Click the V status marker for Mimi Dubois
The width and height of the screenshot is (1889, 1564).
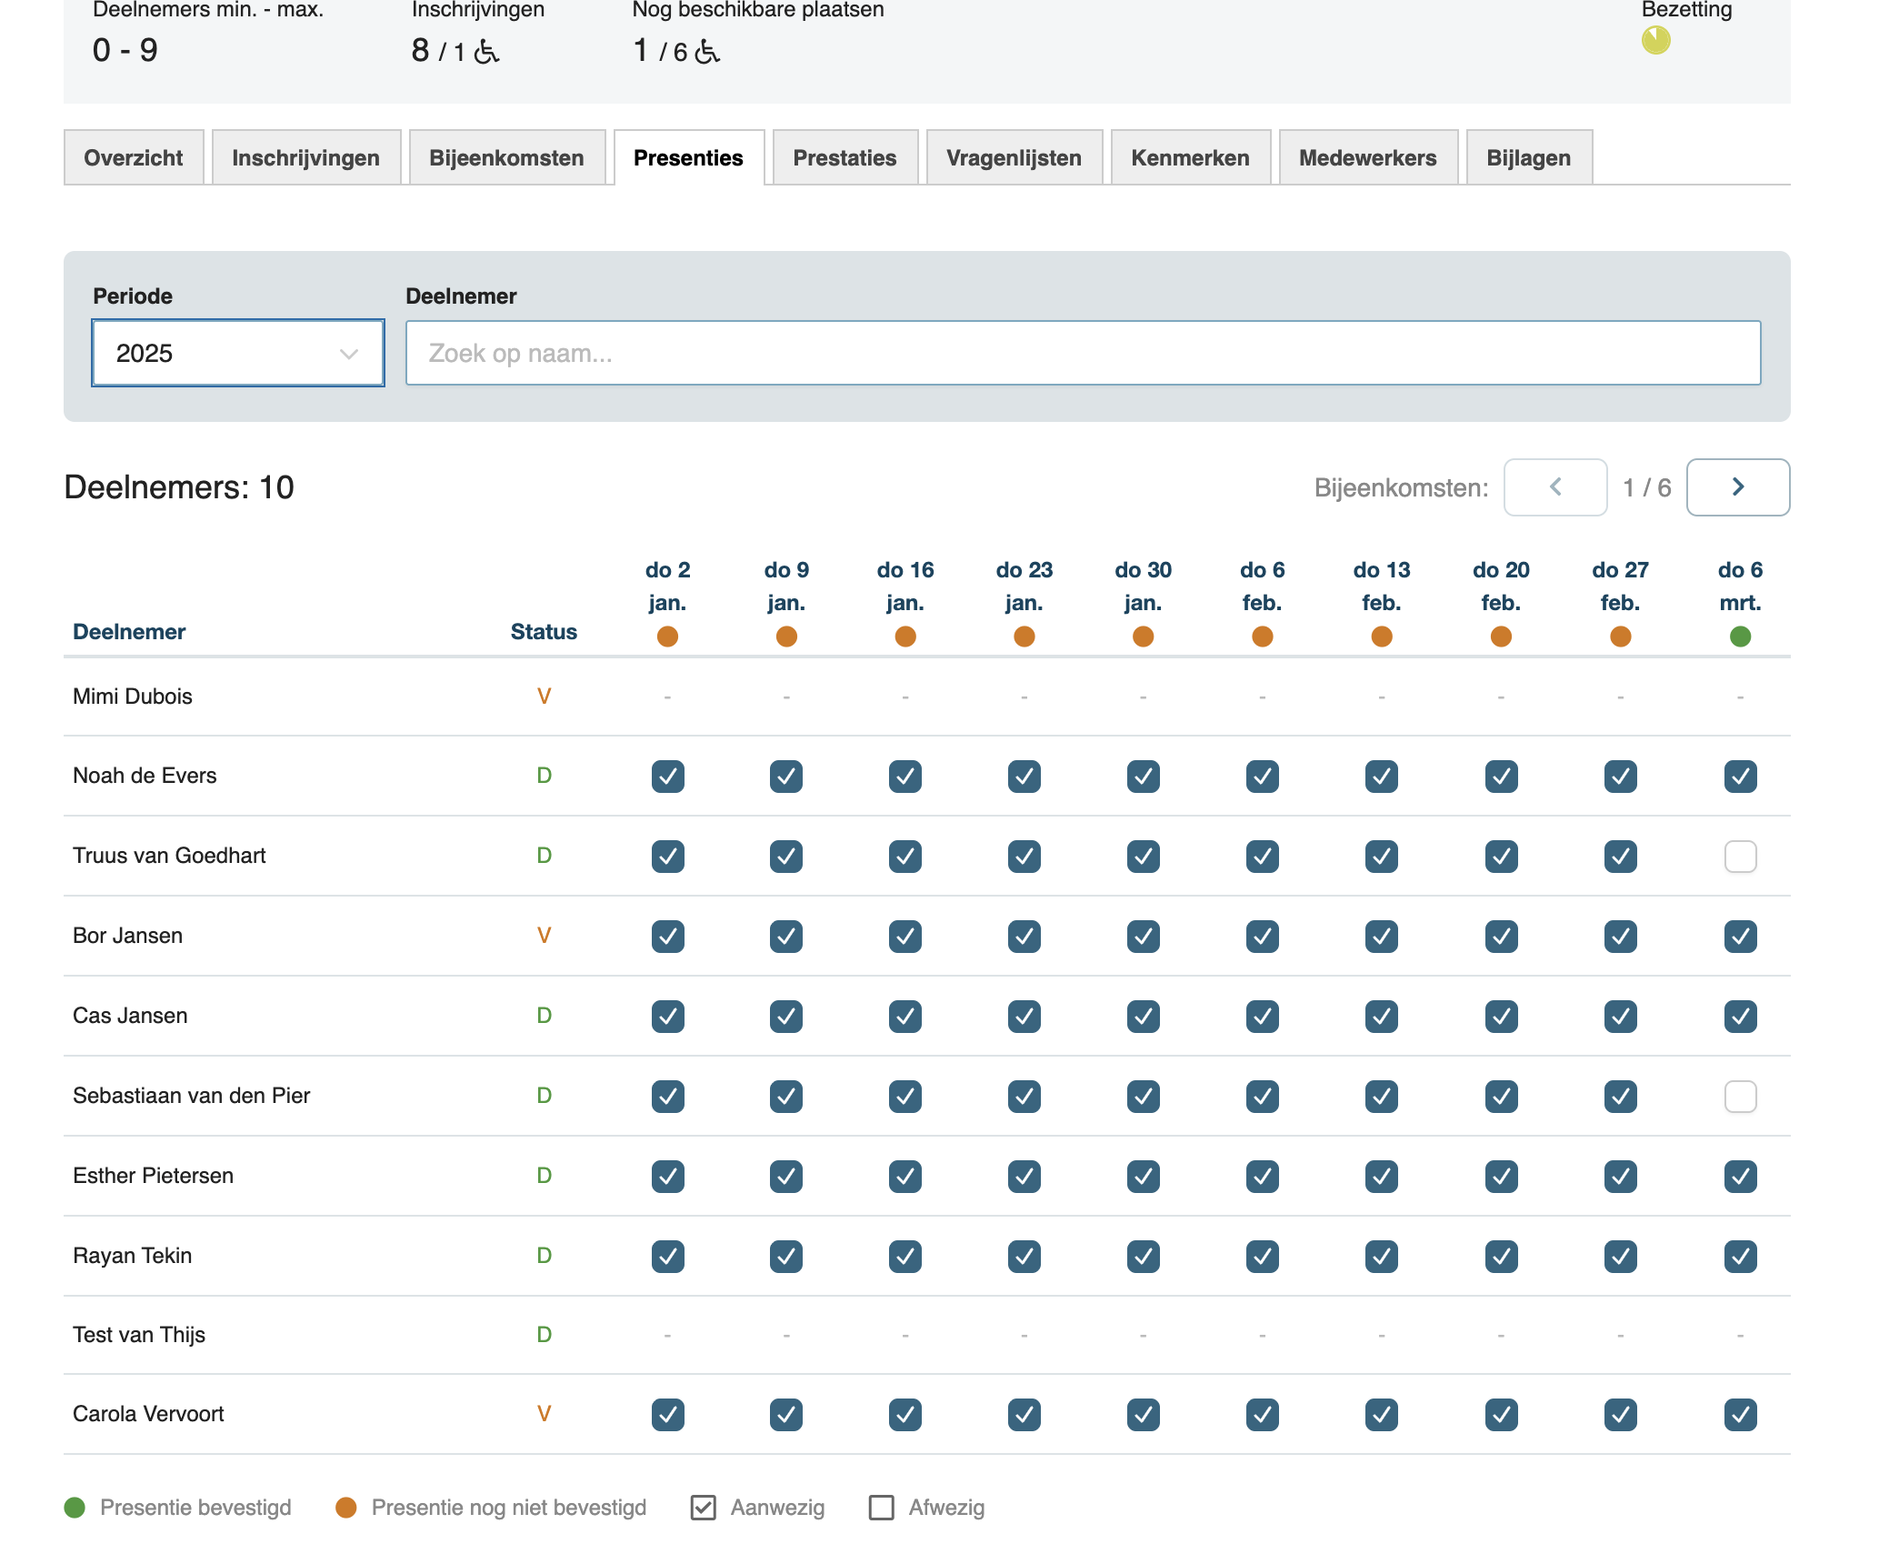[x=544, y=697]
